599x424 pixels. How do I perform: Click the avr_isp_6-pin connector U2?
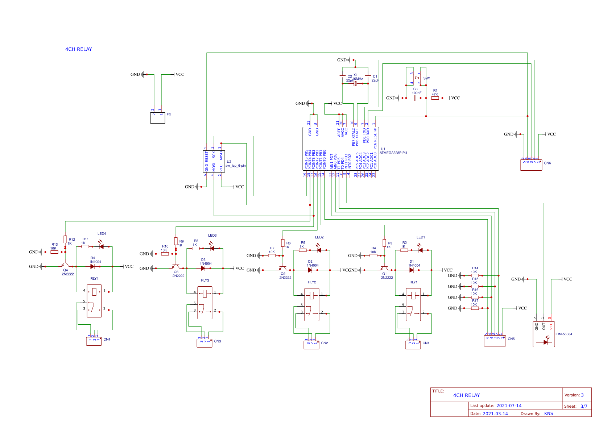214,161
